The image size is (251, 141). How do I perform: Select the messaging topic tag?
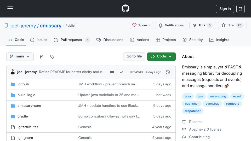(218, 96)
